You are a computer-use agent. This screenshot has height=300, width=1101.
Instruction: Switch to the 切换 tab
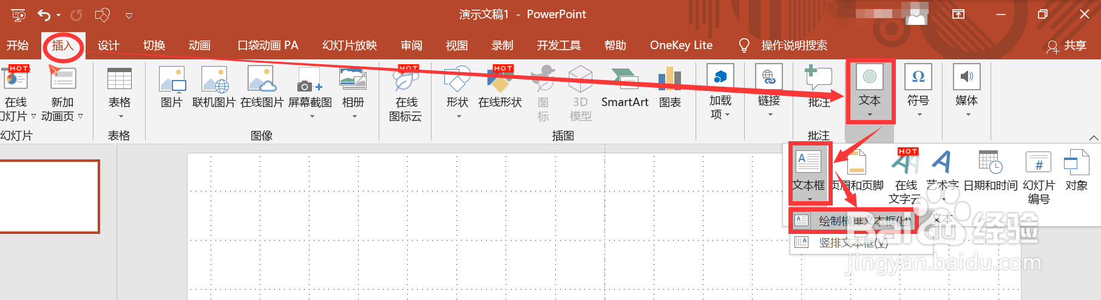coord(154,45)
